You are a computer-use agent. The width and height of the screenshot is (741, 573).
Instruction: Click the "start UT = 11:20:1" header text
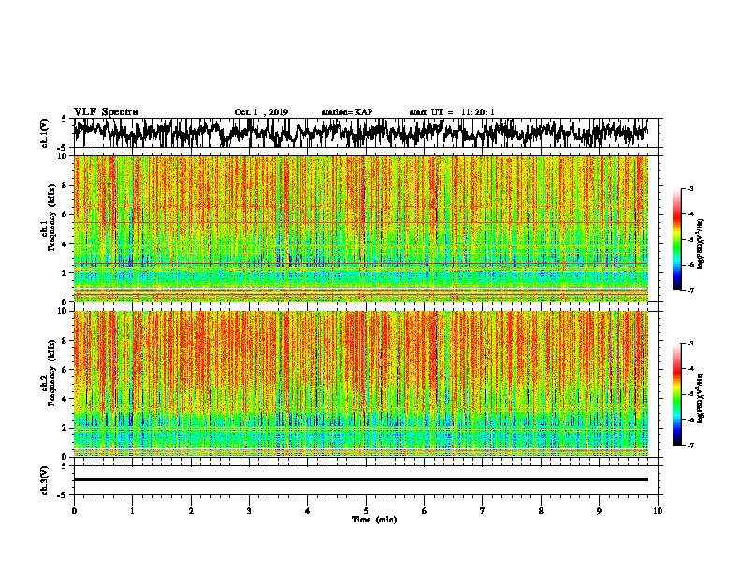pyautogui.click(x=452, y=112)
